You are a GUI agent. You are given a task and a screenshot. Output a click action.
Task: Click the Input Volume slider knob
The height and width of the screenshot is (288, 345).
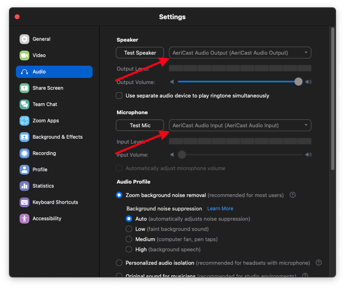tap(182, 155)
